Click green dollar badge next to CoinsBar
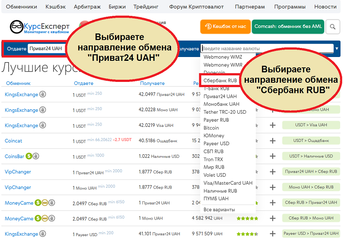This screenshot has height=240, width=343. click(29, 156)
